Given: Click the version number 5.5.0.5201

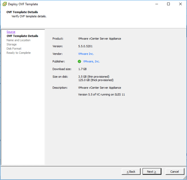Looking at the screenshot, I should click(x=85, y=46).
